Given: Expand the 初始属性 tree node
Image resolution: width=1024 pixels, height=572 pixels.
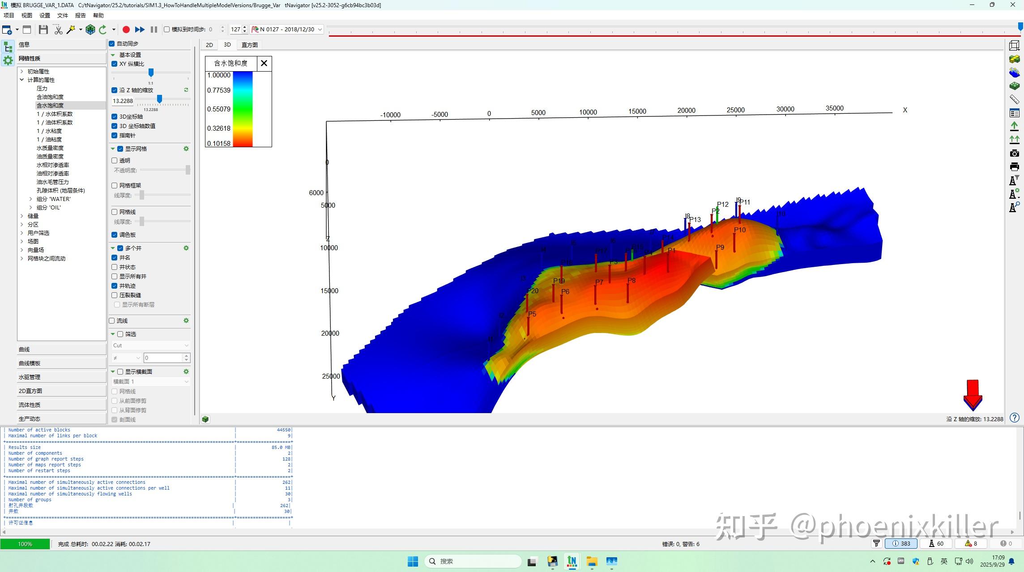Looking at the screenshot, I should click(21, 71).
